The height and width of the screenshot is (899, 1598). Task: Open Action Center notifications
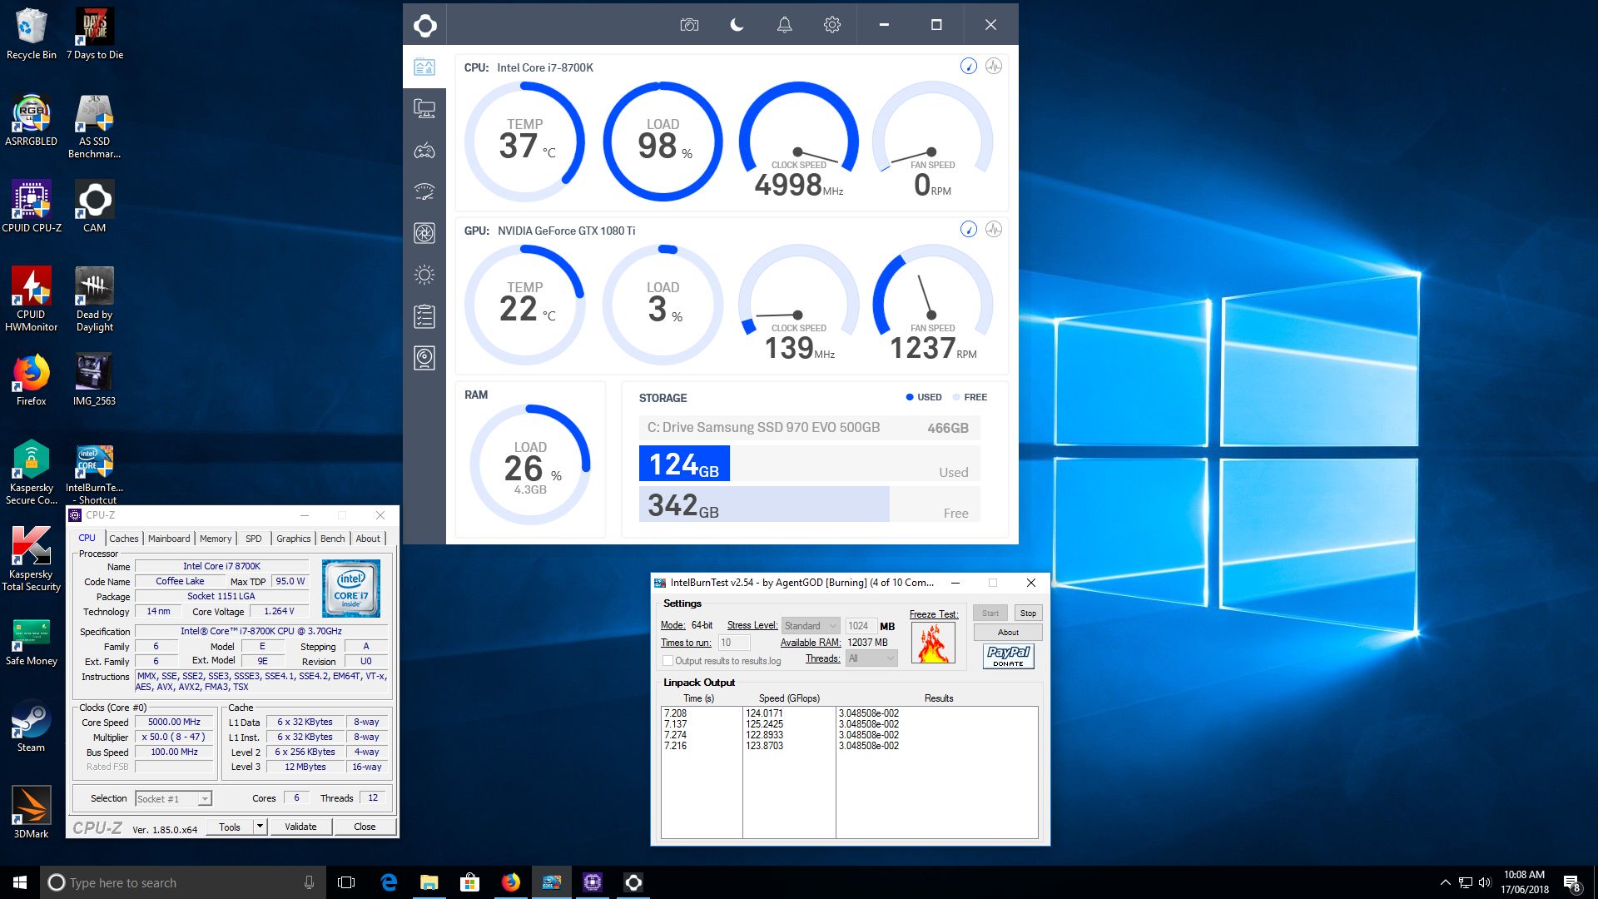click(x=1572, y=883)
